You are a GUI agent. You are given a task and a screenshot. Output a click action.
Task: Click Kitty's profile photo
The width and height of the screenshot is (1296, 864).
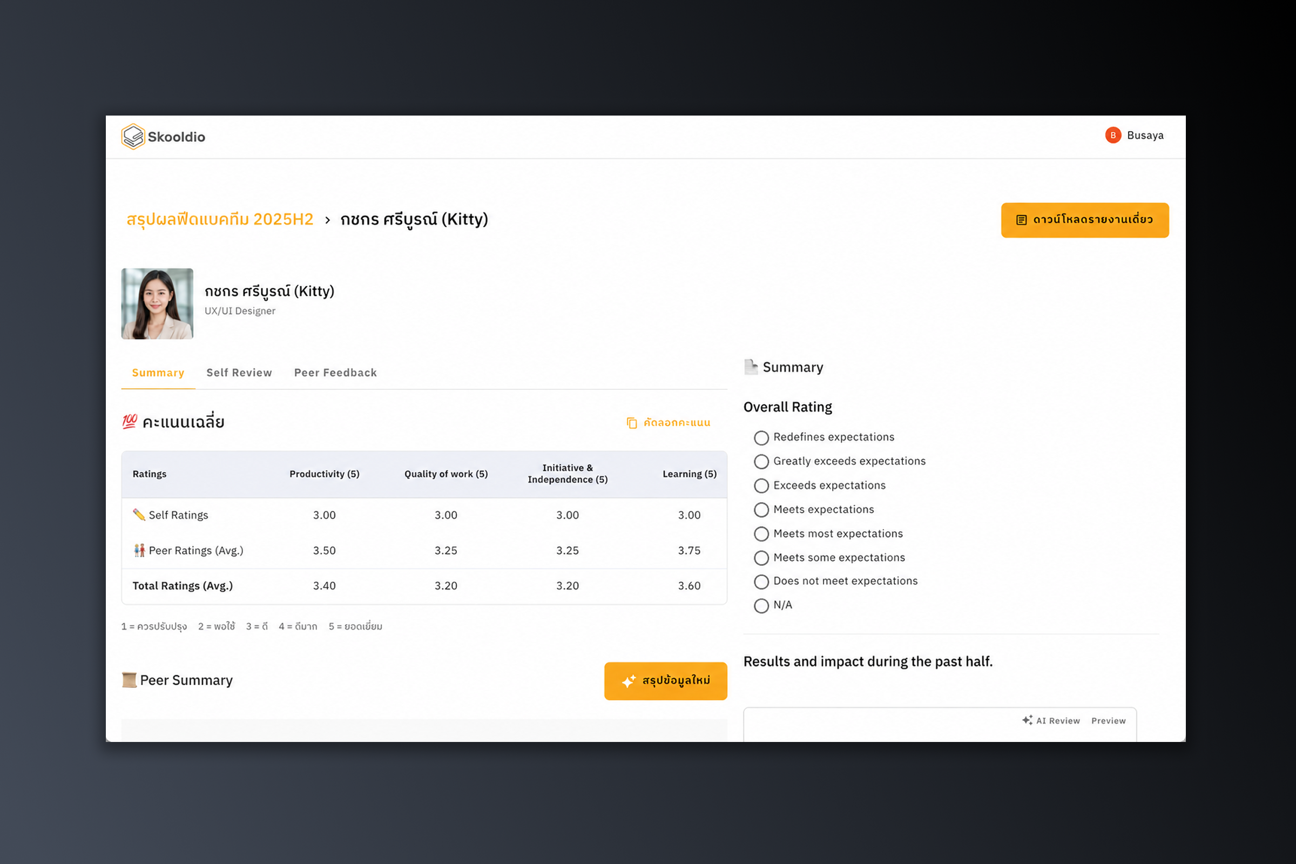pos(157,303)
